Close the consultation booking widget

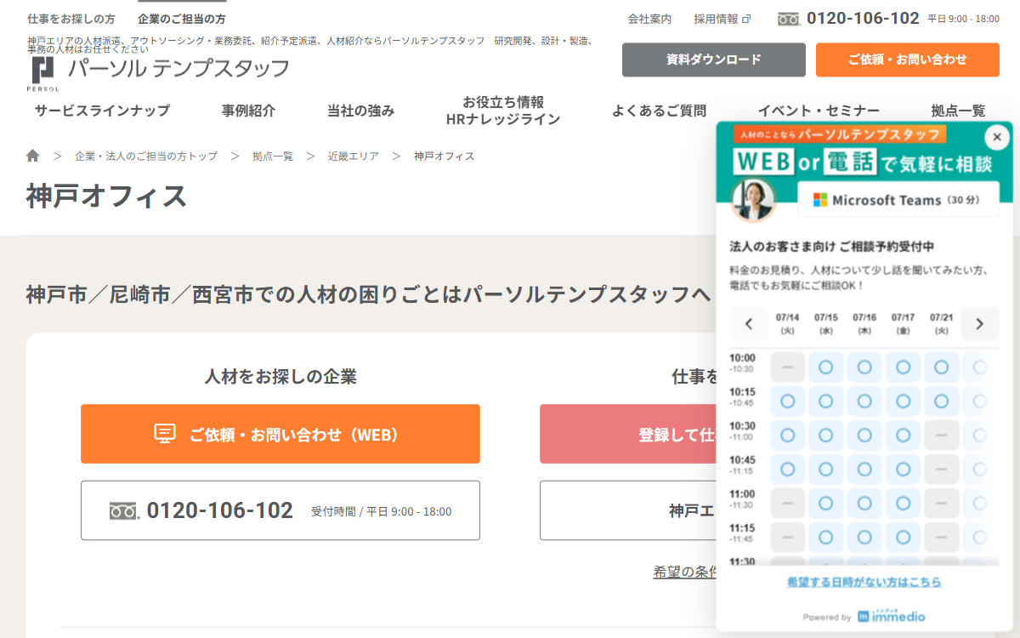[x=997, y=137]
